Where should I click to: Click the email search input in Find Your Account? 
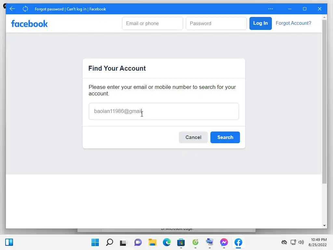tap(164, 111)
